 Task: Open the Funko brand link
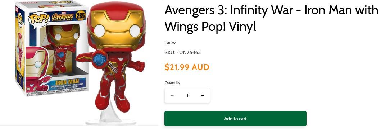(x=170, y=42)
